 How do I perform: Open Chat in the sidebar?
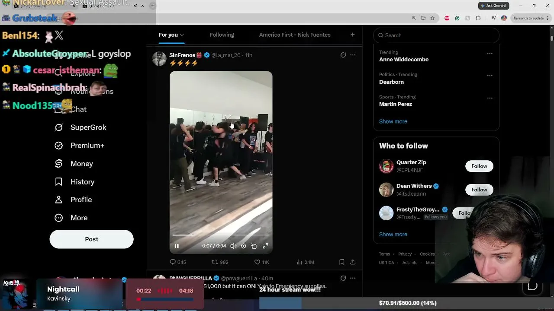(71, 109)
